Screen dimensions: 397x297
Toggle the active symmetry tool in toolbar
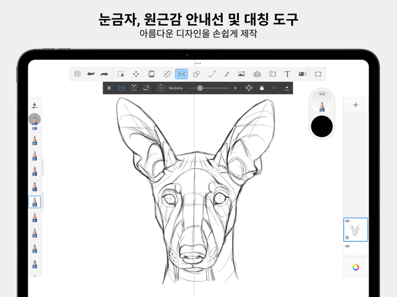click(182, 74)
